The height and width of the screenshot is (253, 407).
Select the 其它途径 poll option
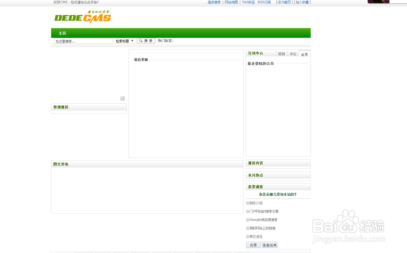click(247, 236)
